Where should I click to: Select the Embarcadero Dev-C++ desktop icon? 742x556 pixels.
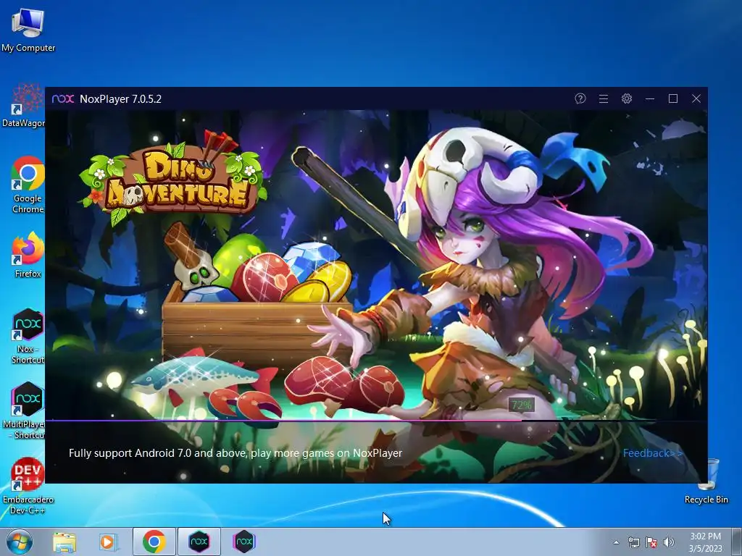pos(28,486)
